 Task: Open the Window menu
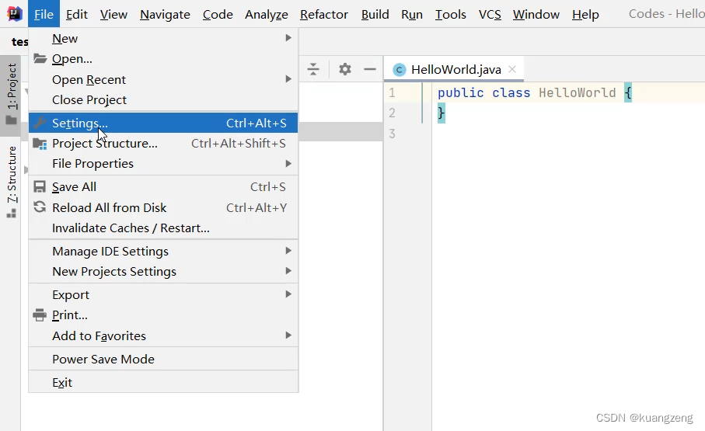point(536,15)
